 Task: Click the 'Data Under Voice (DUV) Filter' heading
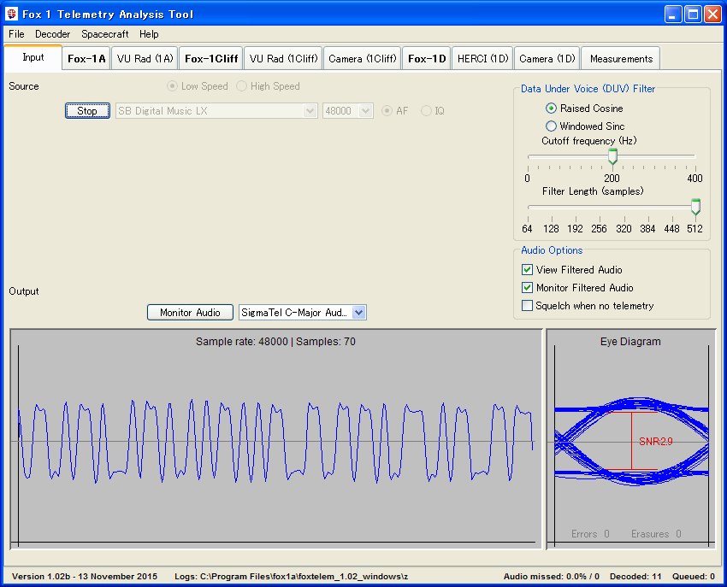[x=588, y=89]
